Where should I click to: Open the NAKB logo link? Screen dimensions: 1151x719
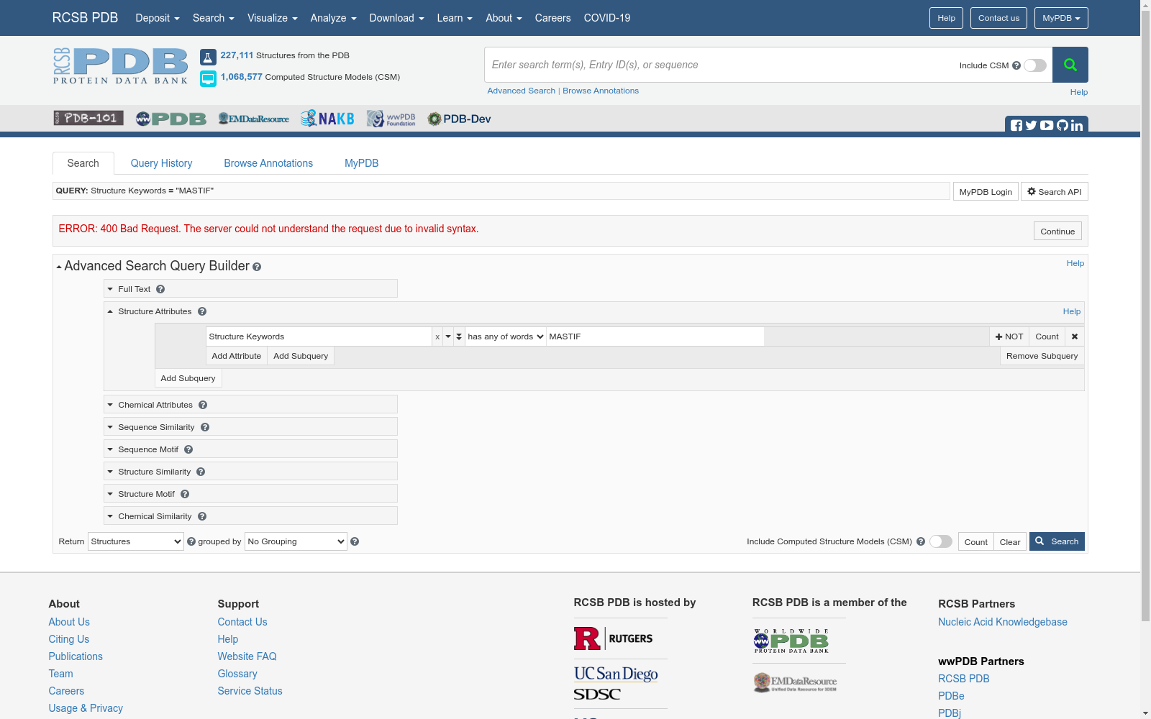[x=327, y=119]
